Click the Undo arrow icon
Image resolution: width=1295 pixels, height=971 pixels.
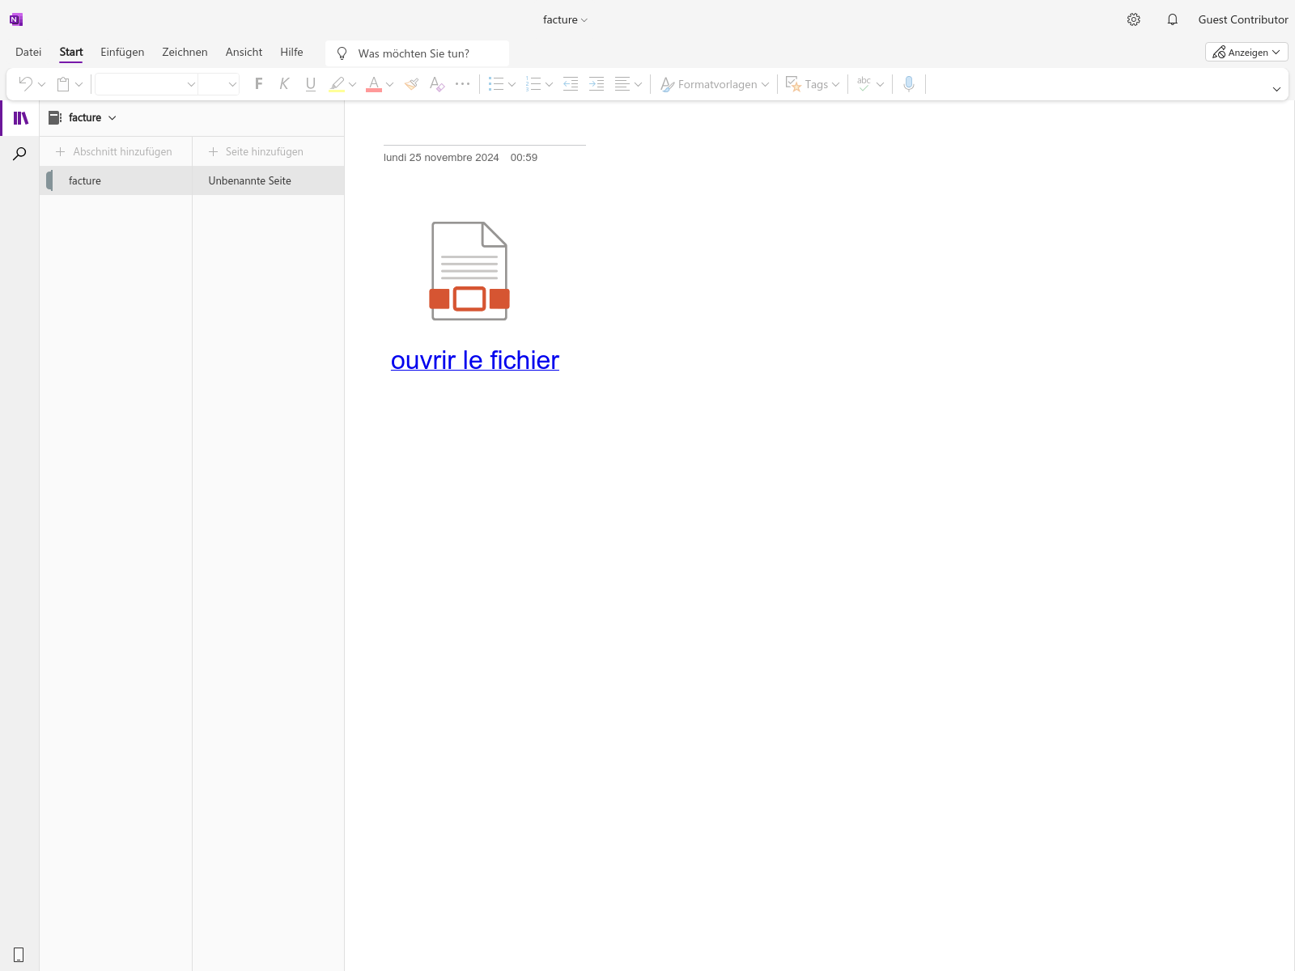25,83
